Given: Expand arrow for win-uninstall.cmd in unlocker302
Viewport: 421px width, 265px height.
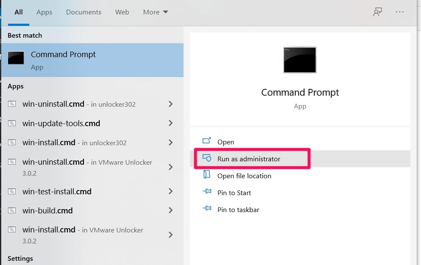Looking at the screenshot, I should pos(170,104).
